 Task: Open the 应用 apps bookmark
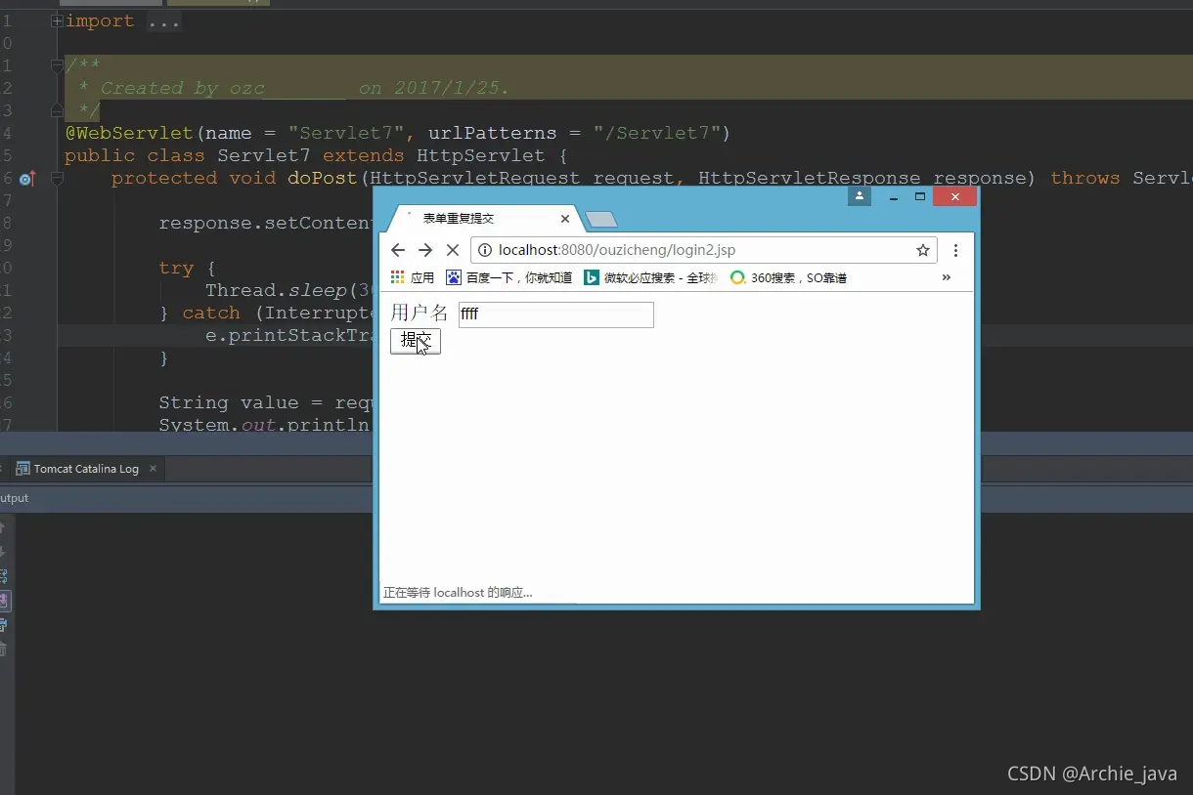tap(413, 277)
